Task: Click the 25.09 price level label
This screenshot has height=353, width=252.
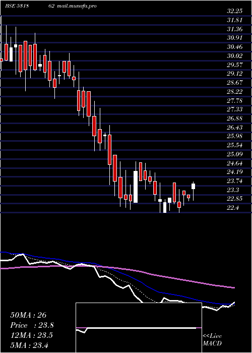Action: (x=235, y=154)
